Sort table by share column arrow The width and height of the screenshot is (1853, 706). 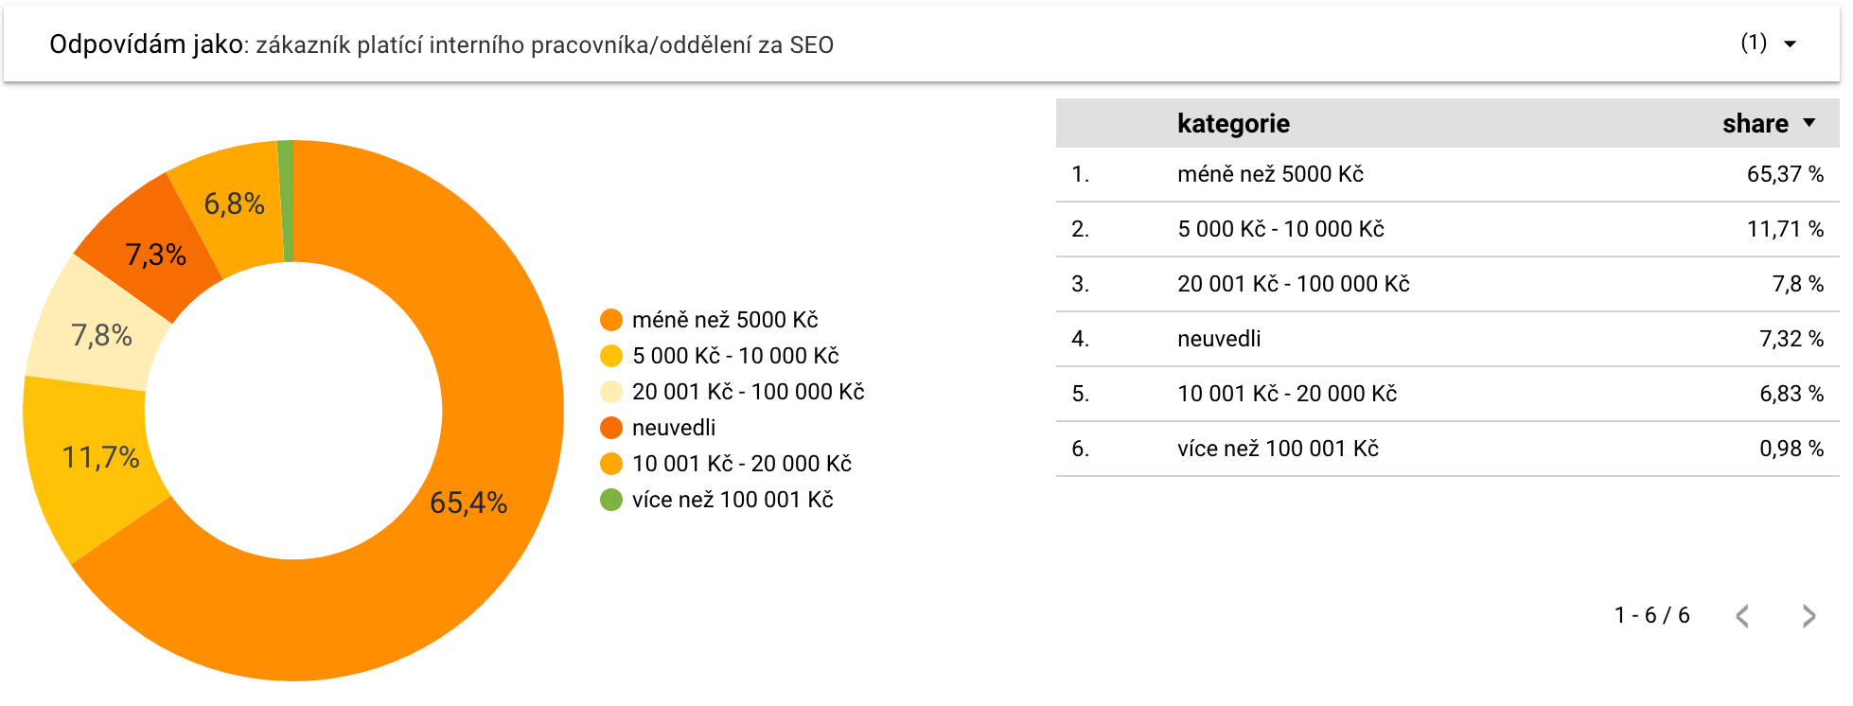(x=1809, y=122)
